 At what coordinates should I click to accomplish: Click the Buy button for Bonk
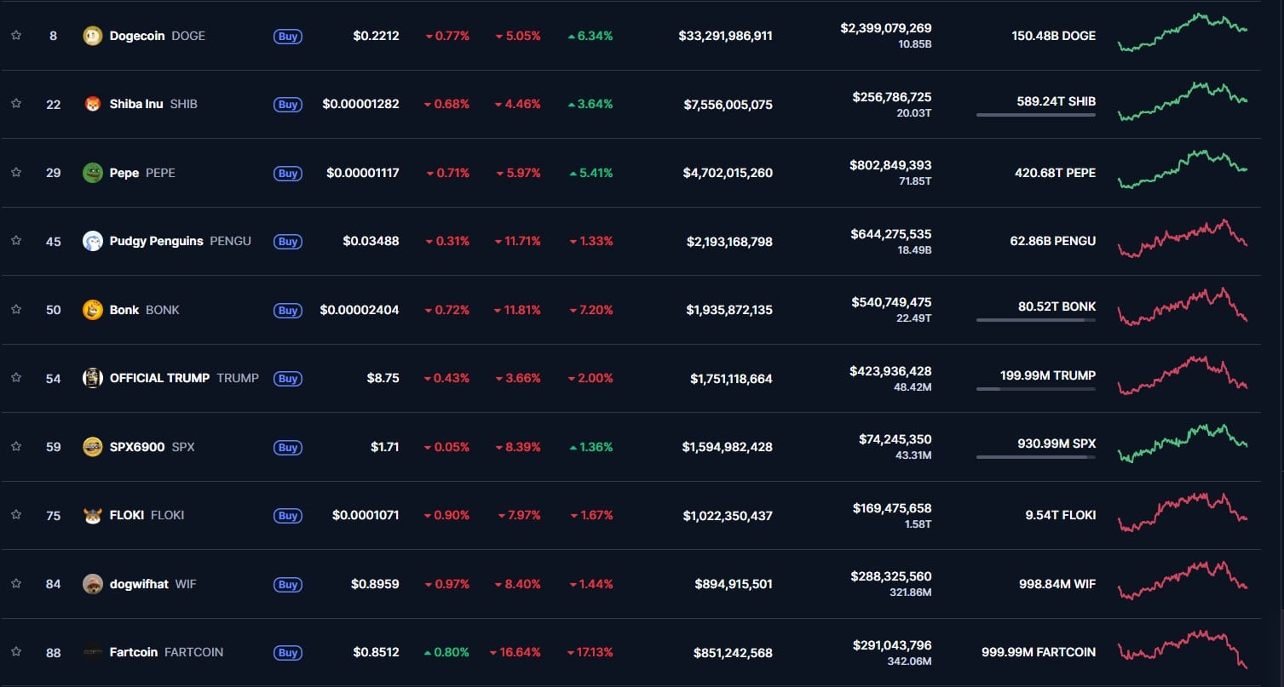pos(287,310)
